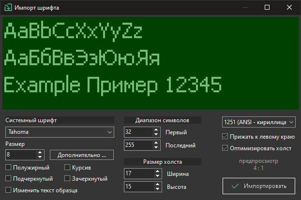The height and width of the screenshot is (200, 301).
Task: Increase canvas width using up arrow
Action: (156, 171)
